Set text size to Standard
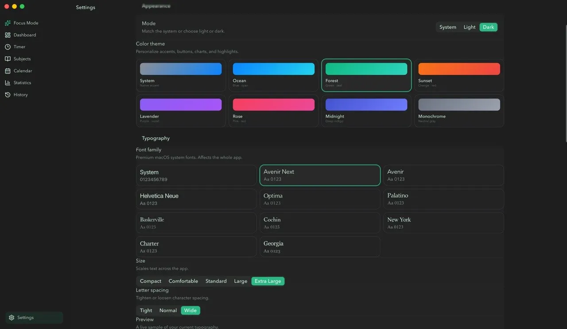 coord(216,281)
